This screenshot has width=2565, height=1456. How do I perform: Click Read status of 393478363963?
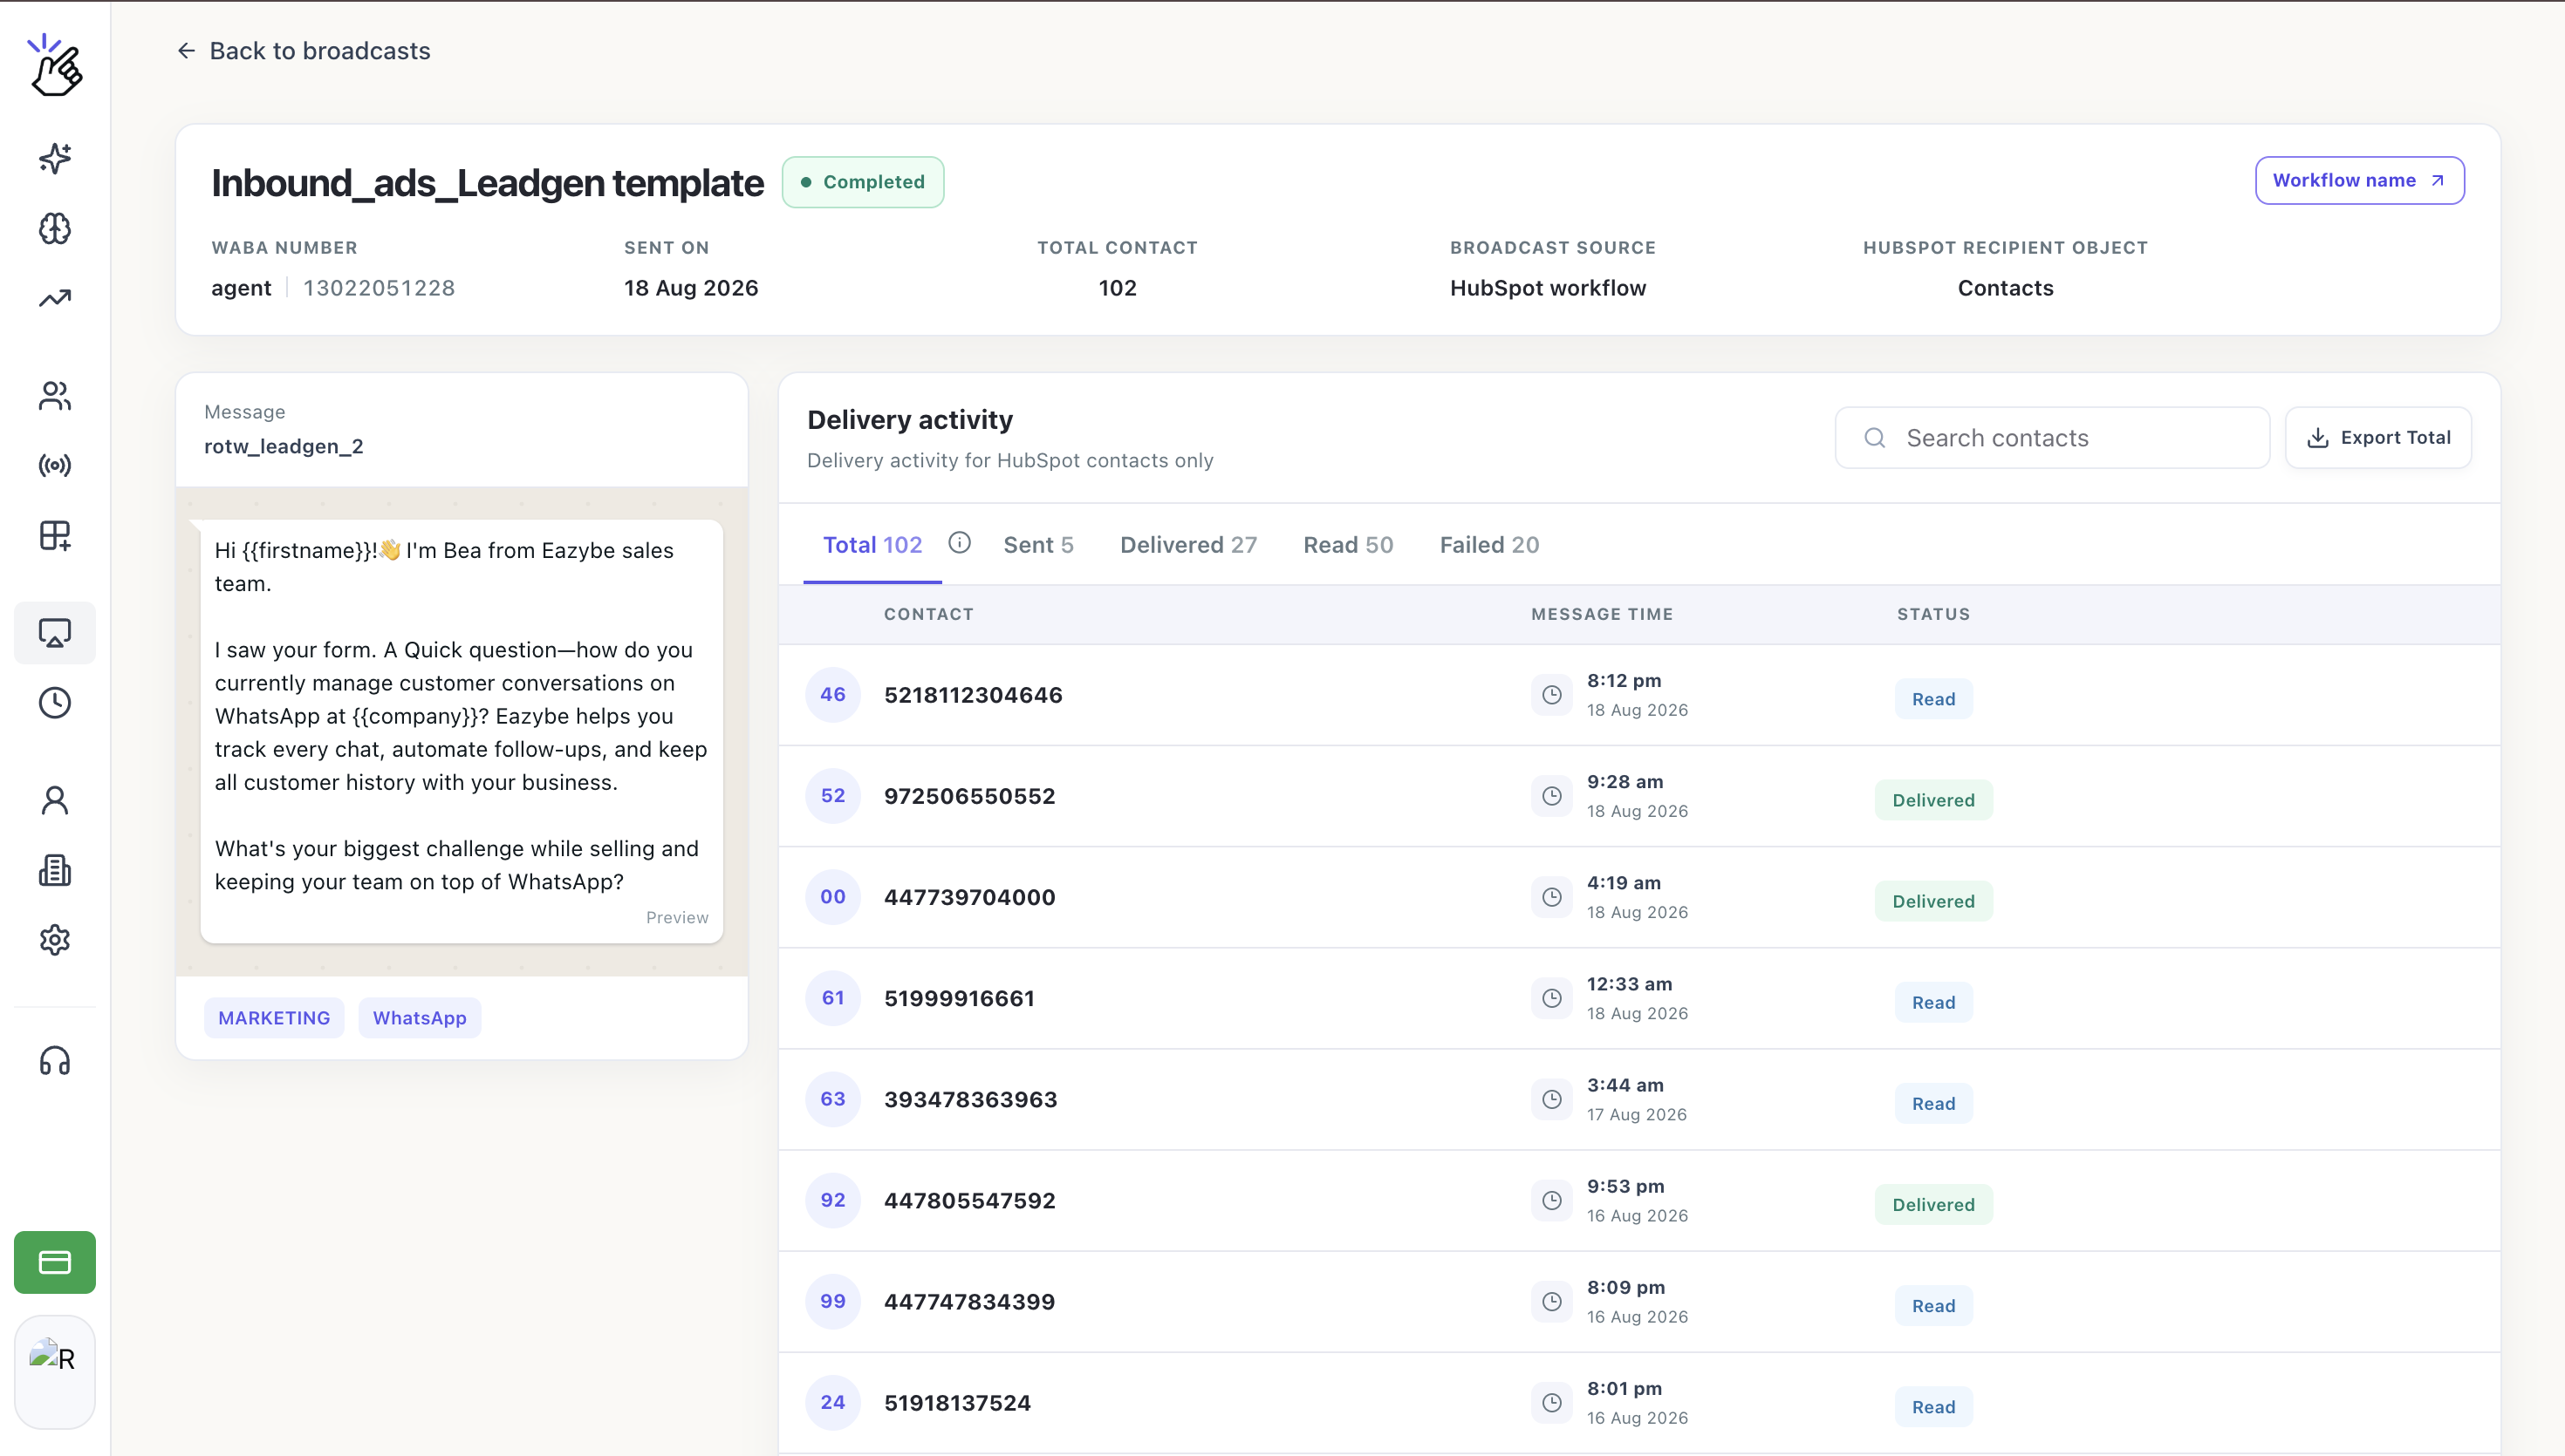[1932, 1103]
